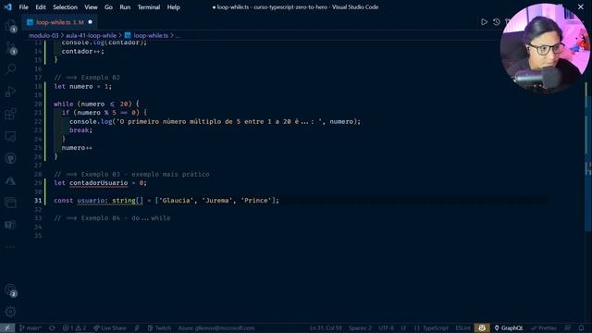Image resolution: width=592 pixels, height=333 pixels.
Task: Click the Azure account status item
Action: click(216, 328)
